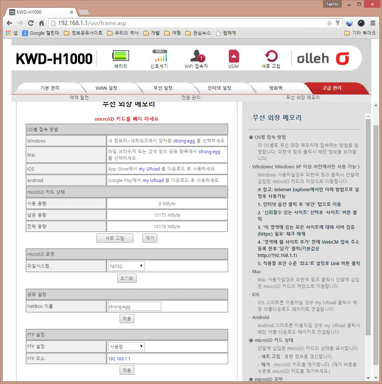Apply FTP settings with 적용 button
The width and height of the screenshot is (382, 384).
[127, 370]
